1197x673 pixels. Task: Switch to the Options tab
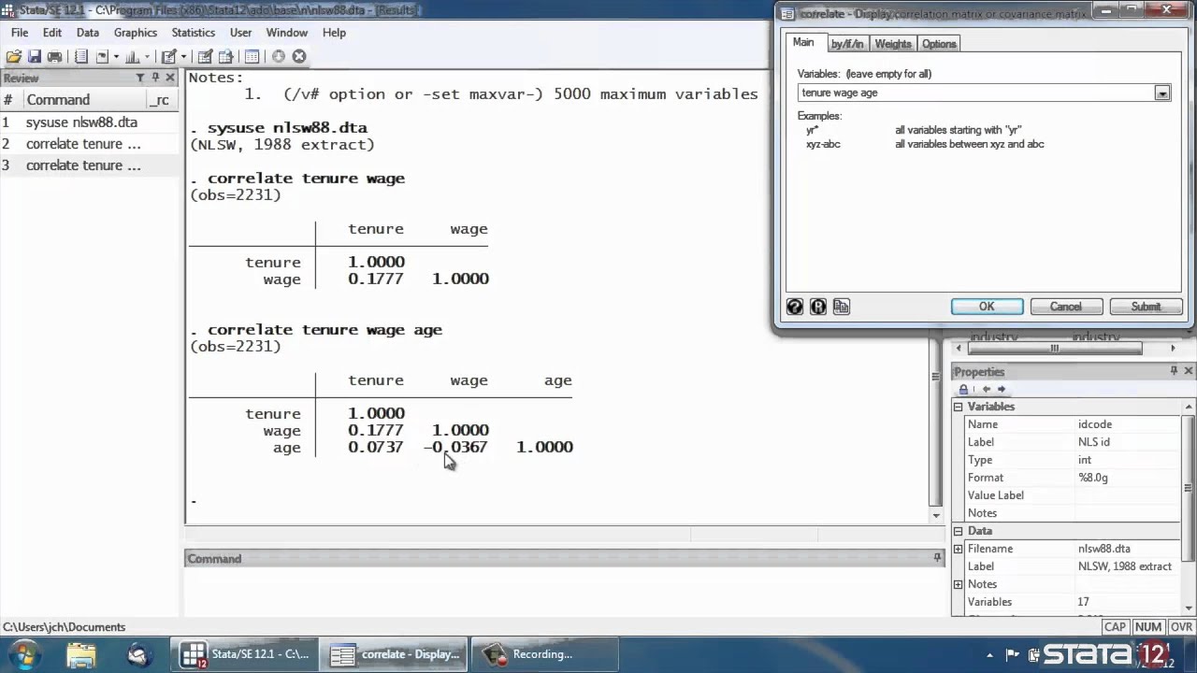pos(939,44)
